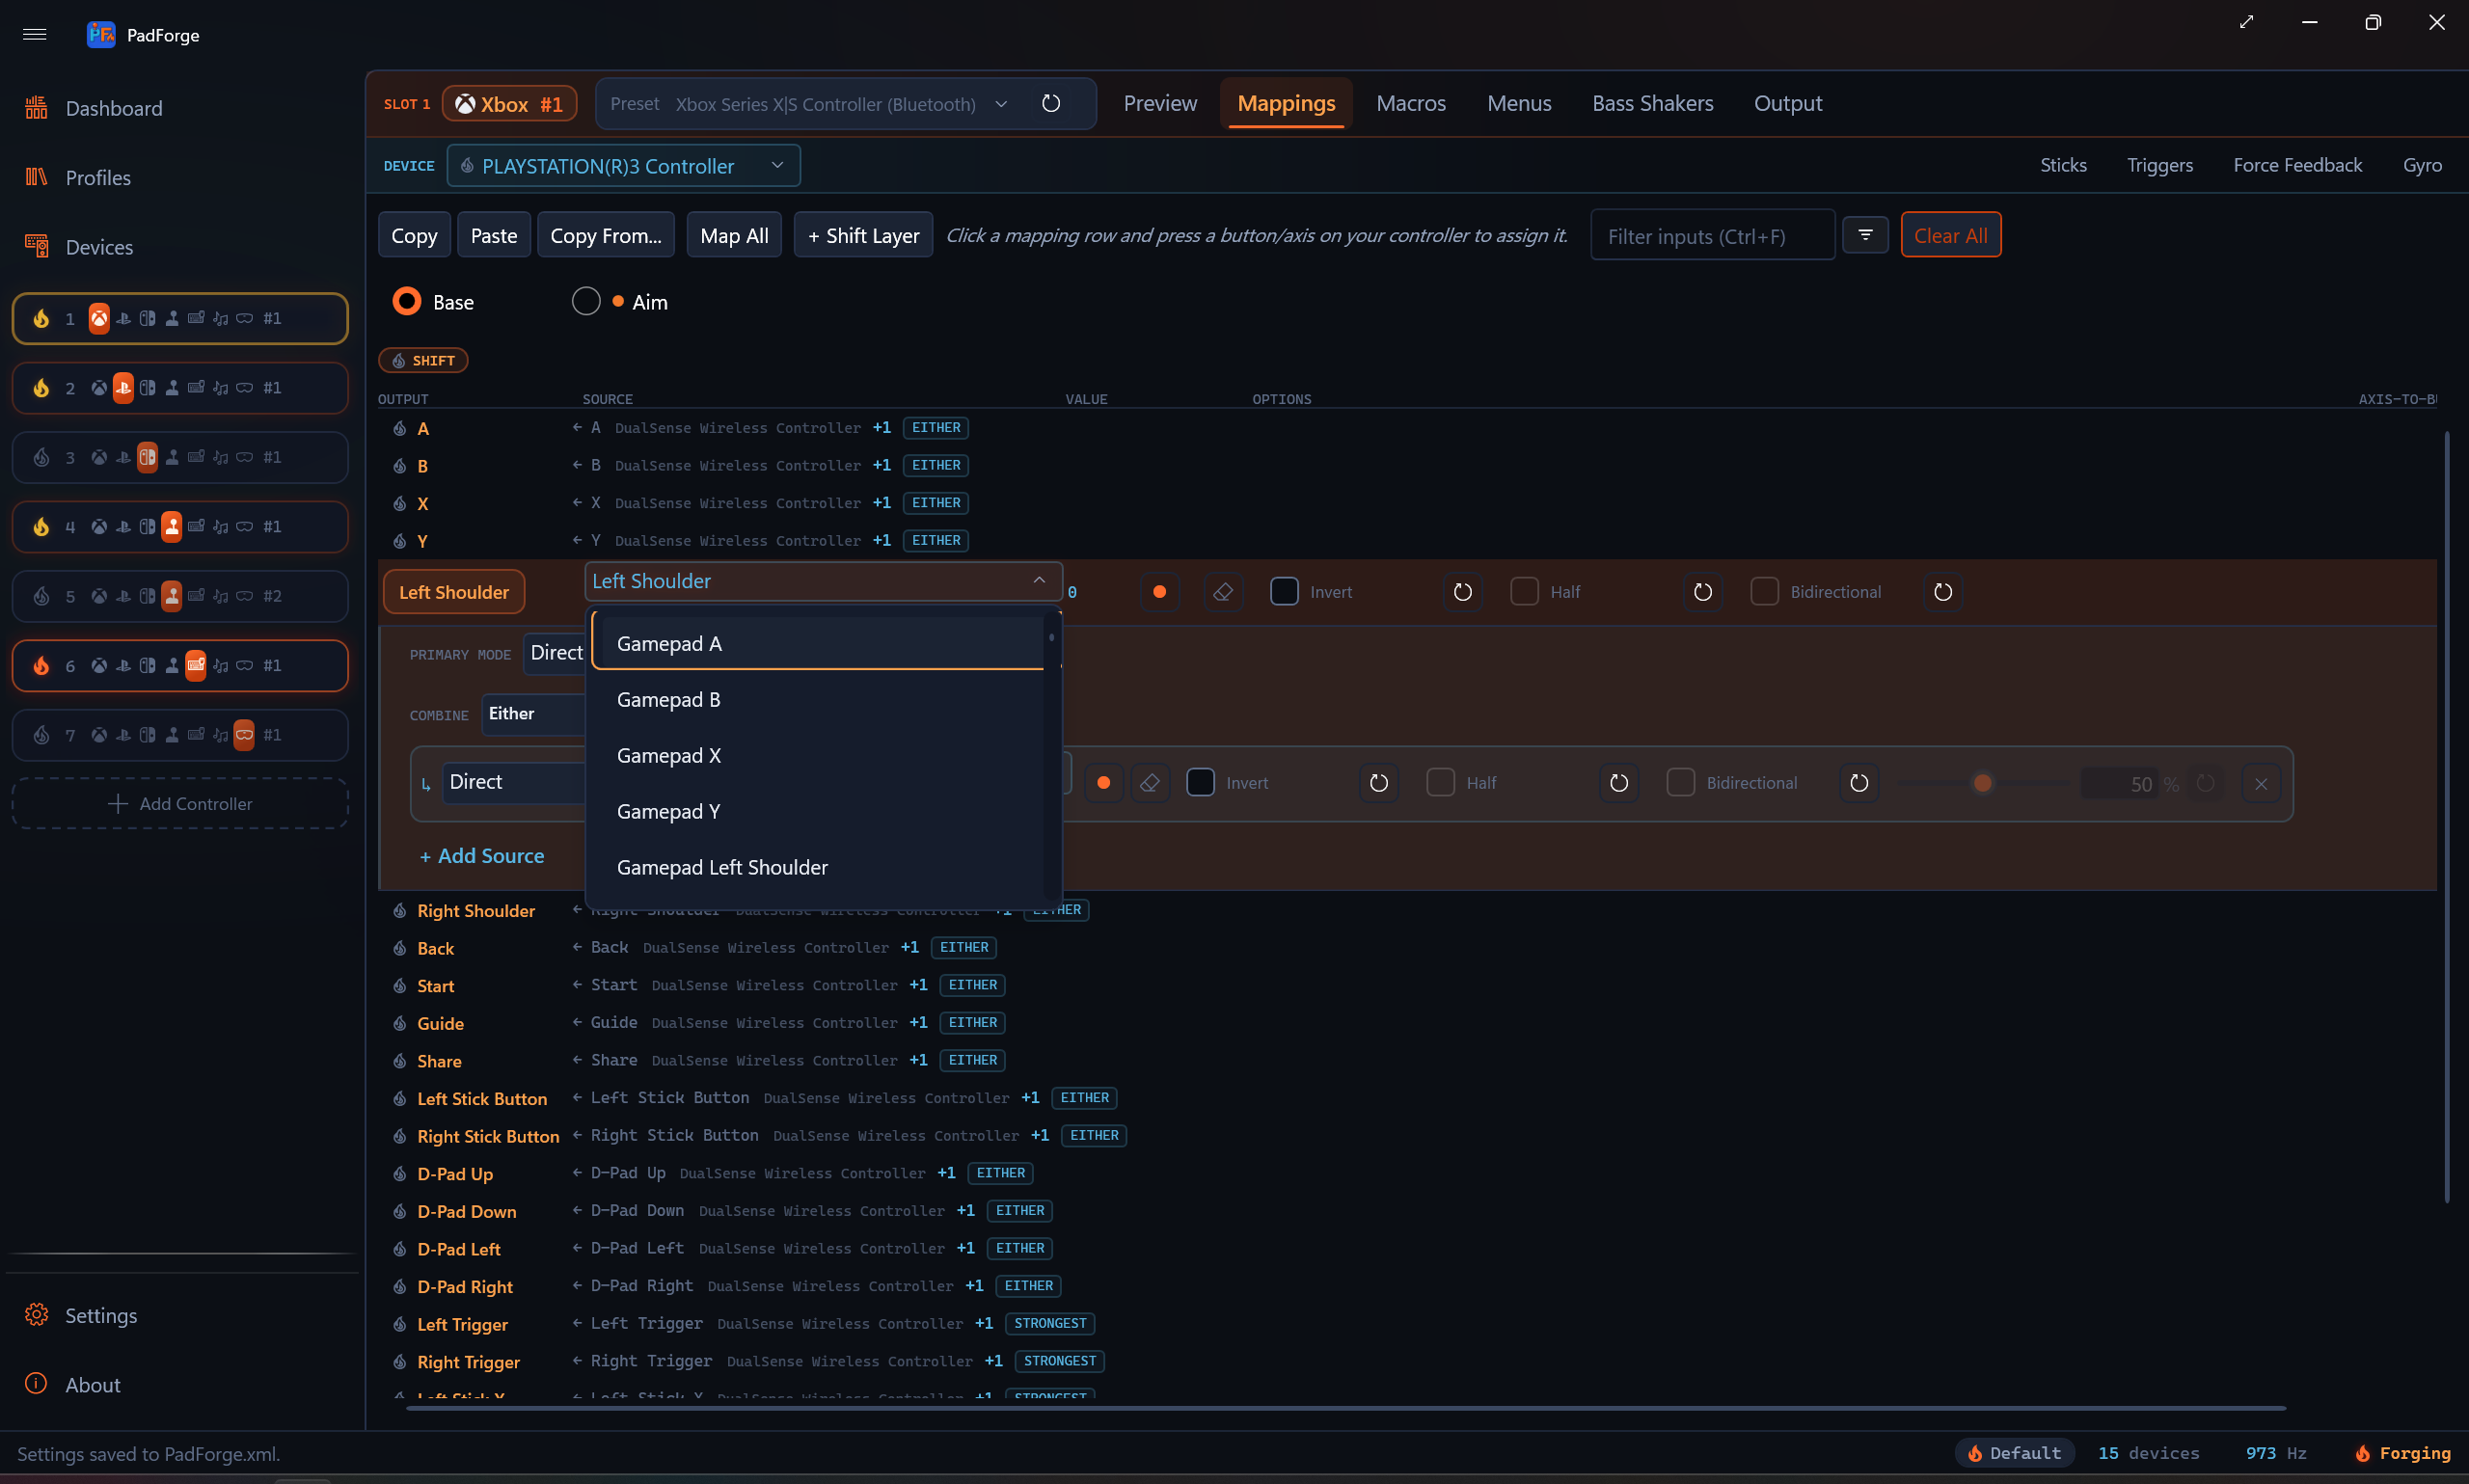Image resolution: width=2469 pixels, height=1484 pixels.
Task: Click the Dashboard sidebar icon
Action: click(x=37, y=108)
